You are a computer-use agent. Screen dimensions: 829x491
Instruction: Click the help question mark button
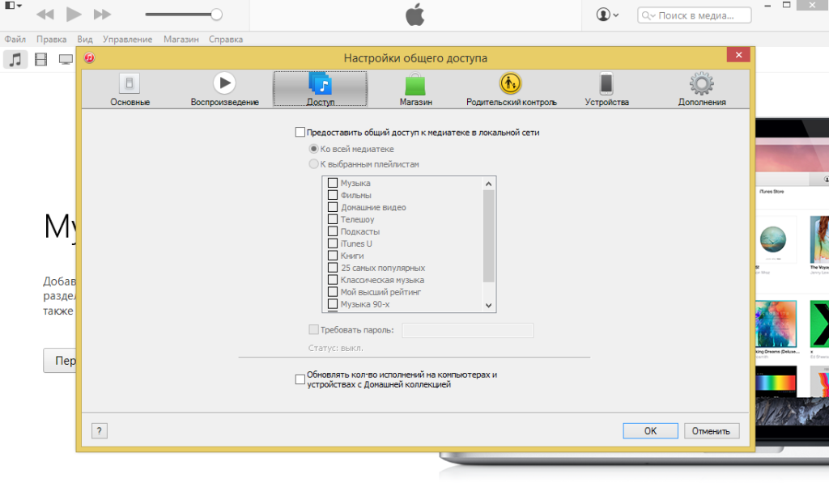coord(100,430)
